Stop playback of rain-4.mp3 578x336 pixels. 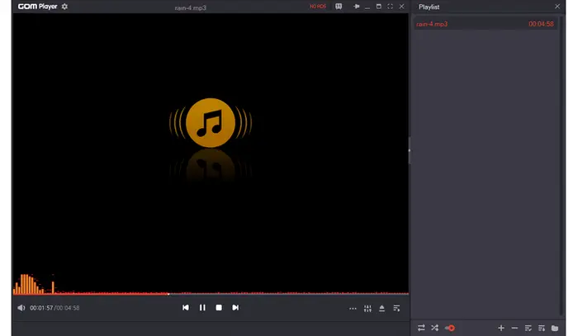tap(219, 308)
